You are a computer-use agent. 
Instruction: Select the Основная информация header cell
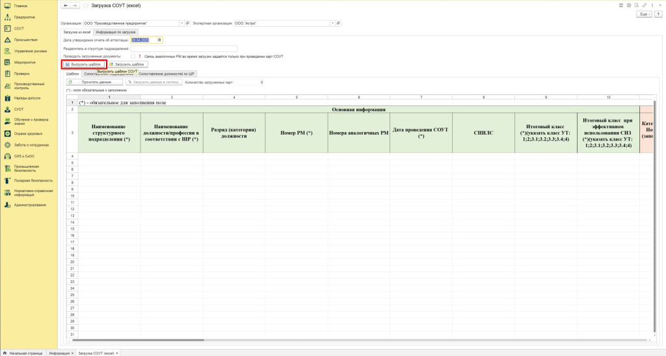358,109
